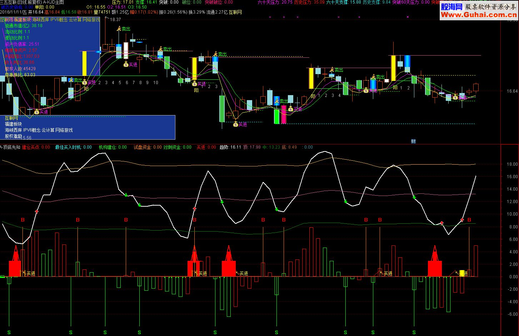The width and height of the screenshot is (519, 336).
Task: Click 股东人数:45429 in the info box
Action: pos(20,69)
